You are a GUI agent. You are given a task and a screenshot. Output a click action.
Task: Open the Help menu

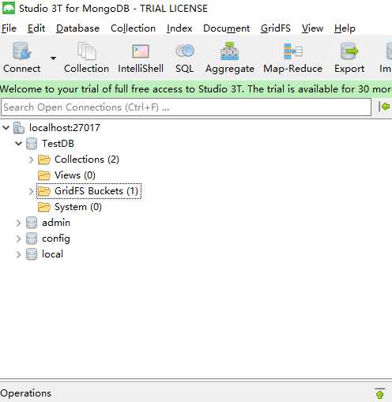pyautogui.click(x=345, y=28)
